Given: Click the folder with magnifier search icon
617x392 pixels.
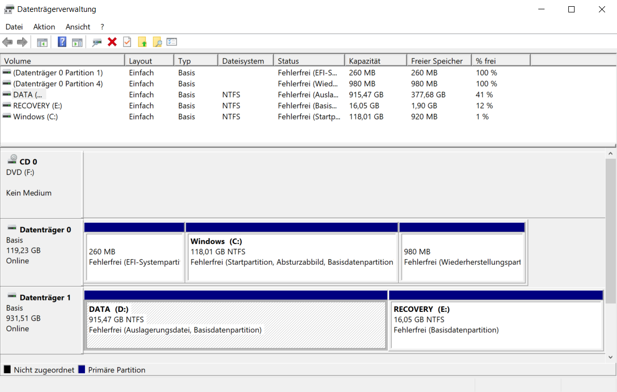Looking at the screenshot, I should (157, 42).
